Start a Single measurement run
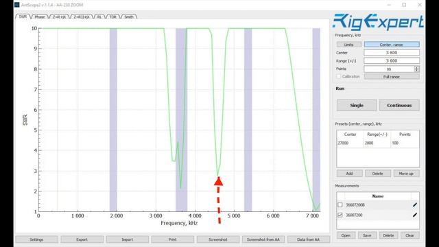The width and height of the screenshot is (439, 247). [357, 105]
